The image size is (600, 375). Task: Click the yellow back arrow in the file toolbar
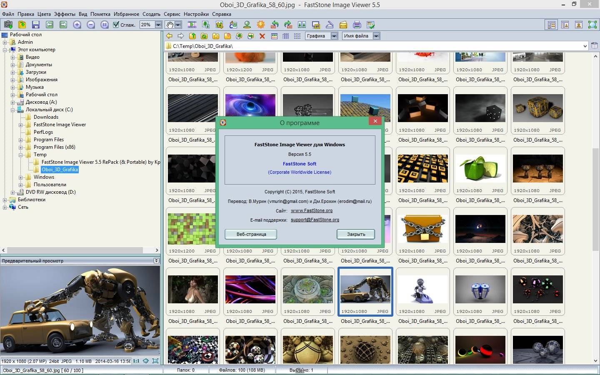click(169, 36)
